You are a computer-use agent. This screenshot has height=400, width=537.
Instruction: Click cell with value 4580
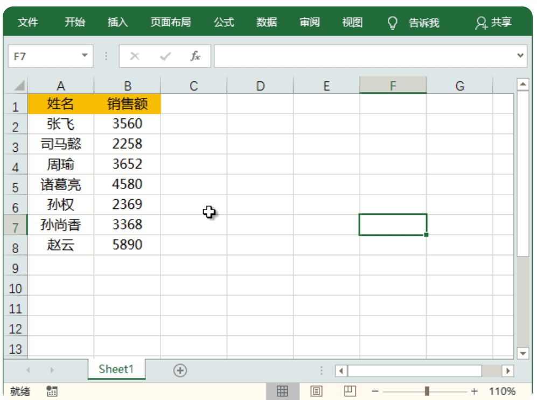click(x=128, y=185)
